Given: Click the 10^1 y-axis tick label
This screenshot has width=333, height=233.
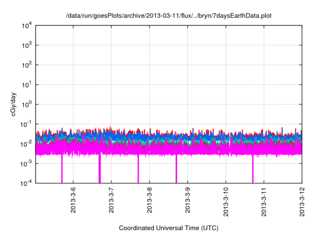Looking at the screenshot, I should point(27,85).
